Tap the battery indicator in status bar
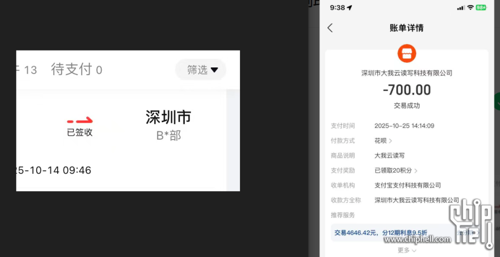The height and width of the screenshot is (257, 500). click(x=481, y=8)
